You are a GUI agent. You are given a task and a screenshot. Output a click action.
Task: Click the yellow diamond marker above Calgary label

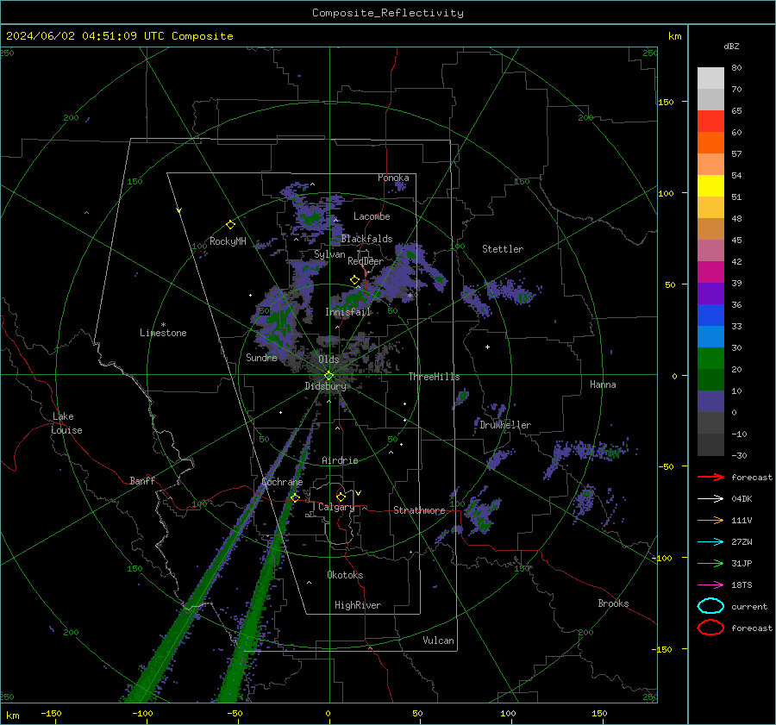341,497
